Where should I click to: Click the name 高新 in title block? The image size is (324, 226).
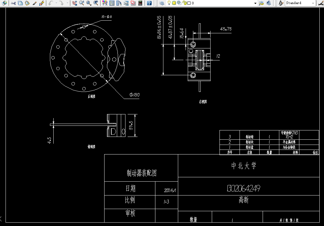244,200
